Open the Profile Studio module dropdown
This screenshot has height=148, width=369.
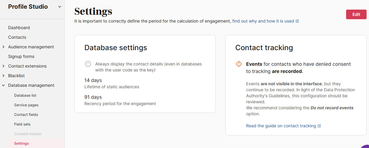point(59,7)
